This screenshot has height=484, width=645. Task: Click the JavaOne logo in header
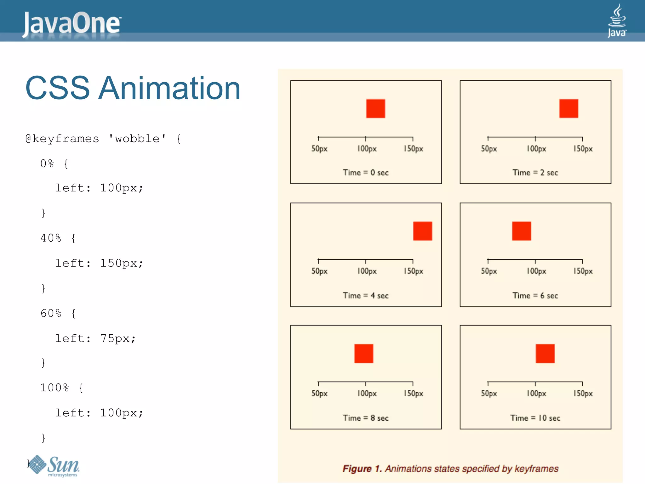click(x=72, y=23)
